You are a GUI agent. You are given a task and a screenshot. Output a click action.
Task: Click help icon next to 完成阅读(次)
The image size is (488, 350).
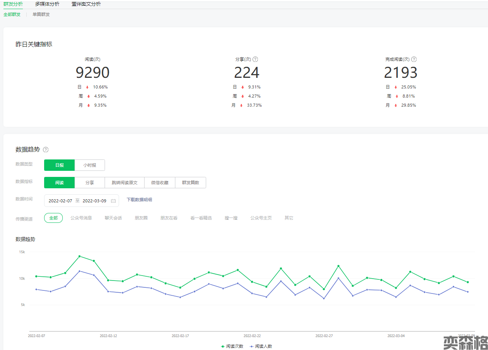414,59
